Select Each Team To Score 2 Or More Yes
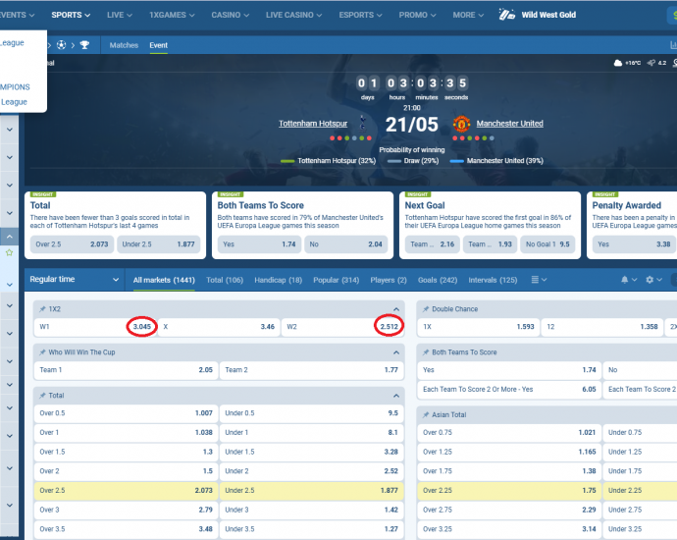Viewport: 677px width, 540px height. (509, 389)
